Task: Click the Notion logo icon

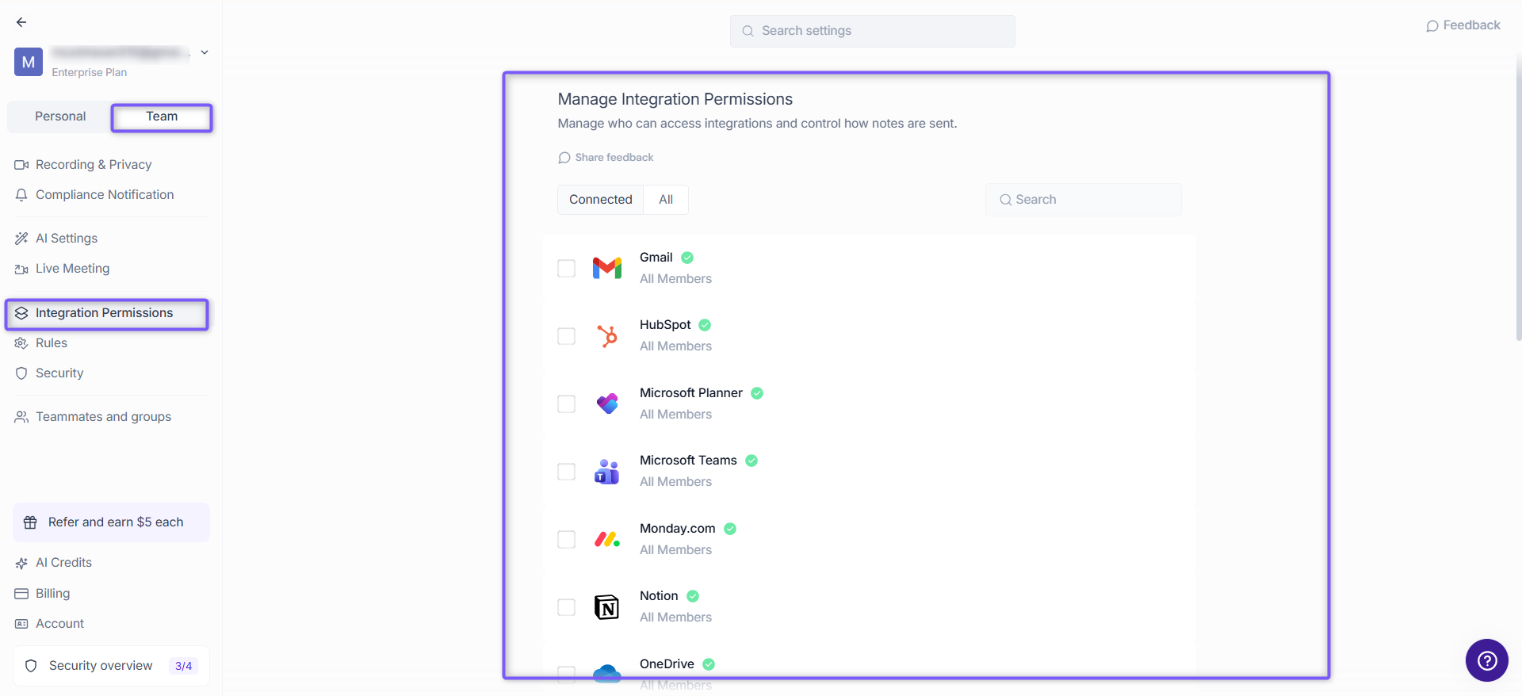Action: (607, 607)
